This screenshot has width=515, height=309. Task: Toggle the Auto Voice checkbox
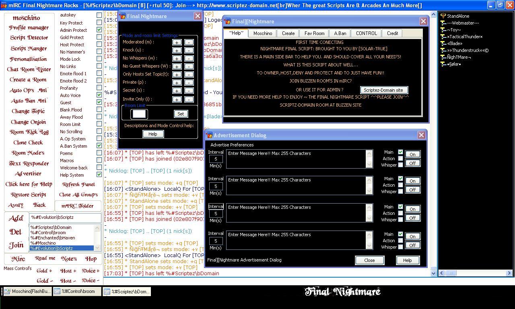[99, 95]
